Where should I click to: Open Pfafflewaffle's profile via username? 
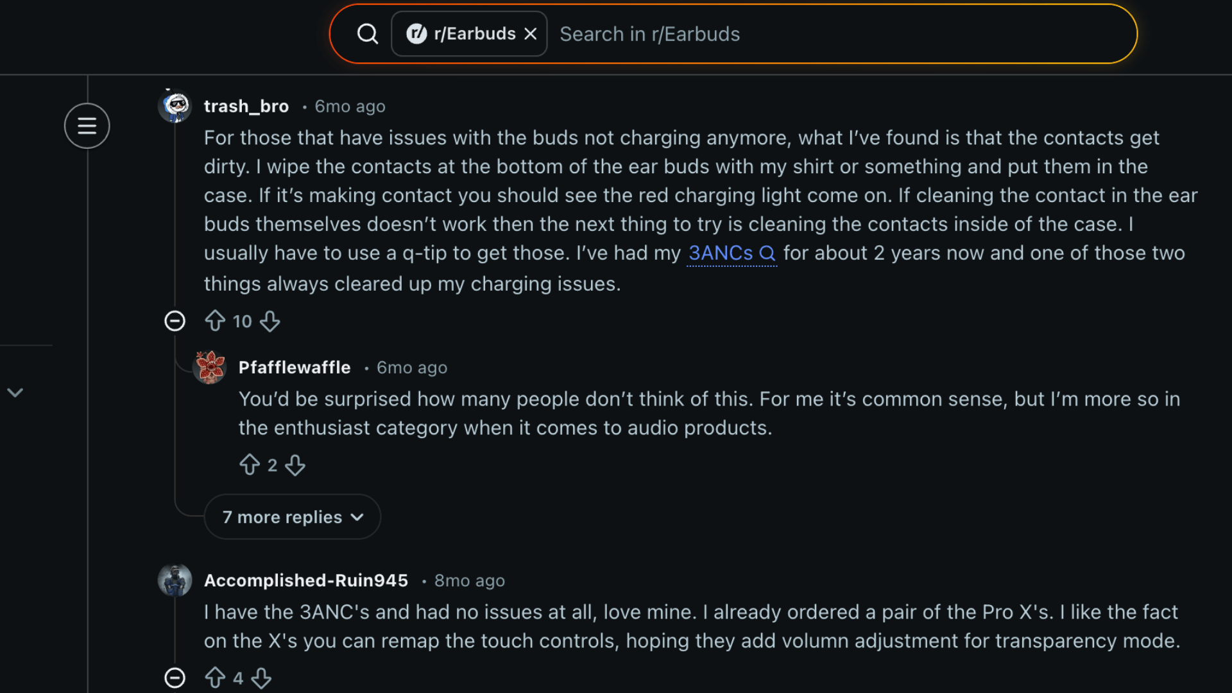coord(295,367)
